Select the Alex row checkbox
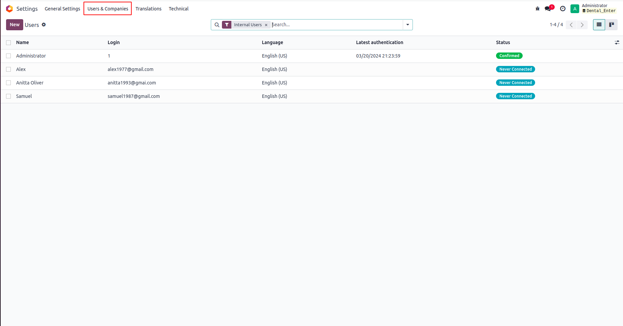The height and width of the screenshot is (326, 623). 8,69
